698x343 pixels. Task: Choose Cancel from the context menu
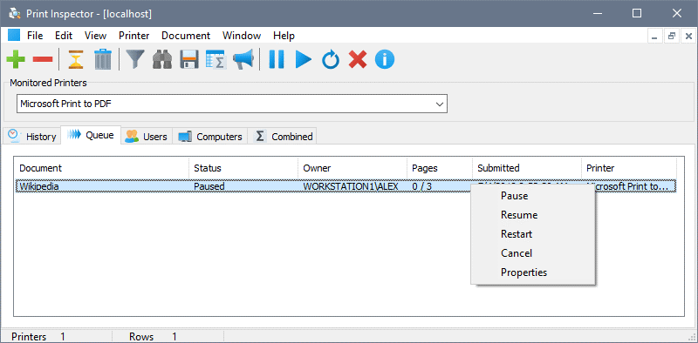(x=517, y=253)
